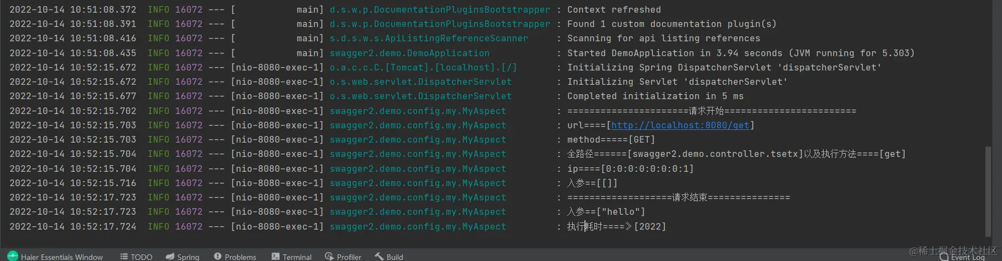
Task: Click the 'Completed initialization in 5 ms' message
Action: (x=655, y=96)
